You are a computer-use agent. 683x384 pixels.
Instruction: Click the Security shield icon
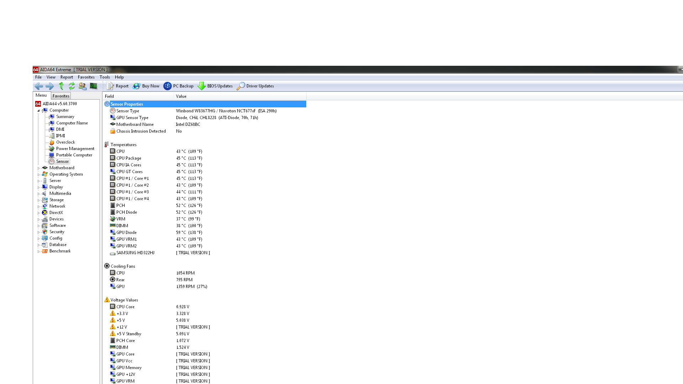[x=45, y=232]
